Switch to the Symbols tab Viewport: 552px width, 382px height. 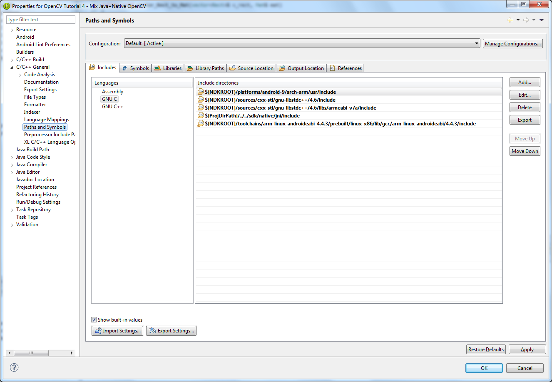pyautogui.click(x=135, y=68)
